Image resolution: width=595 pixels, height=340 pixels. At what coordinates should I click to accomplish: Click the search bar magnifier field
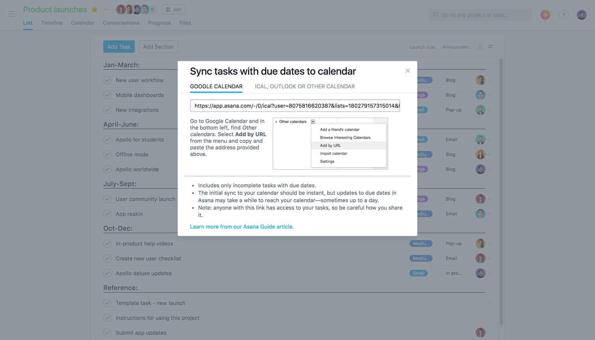click(480, 15)
